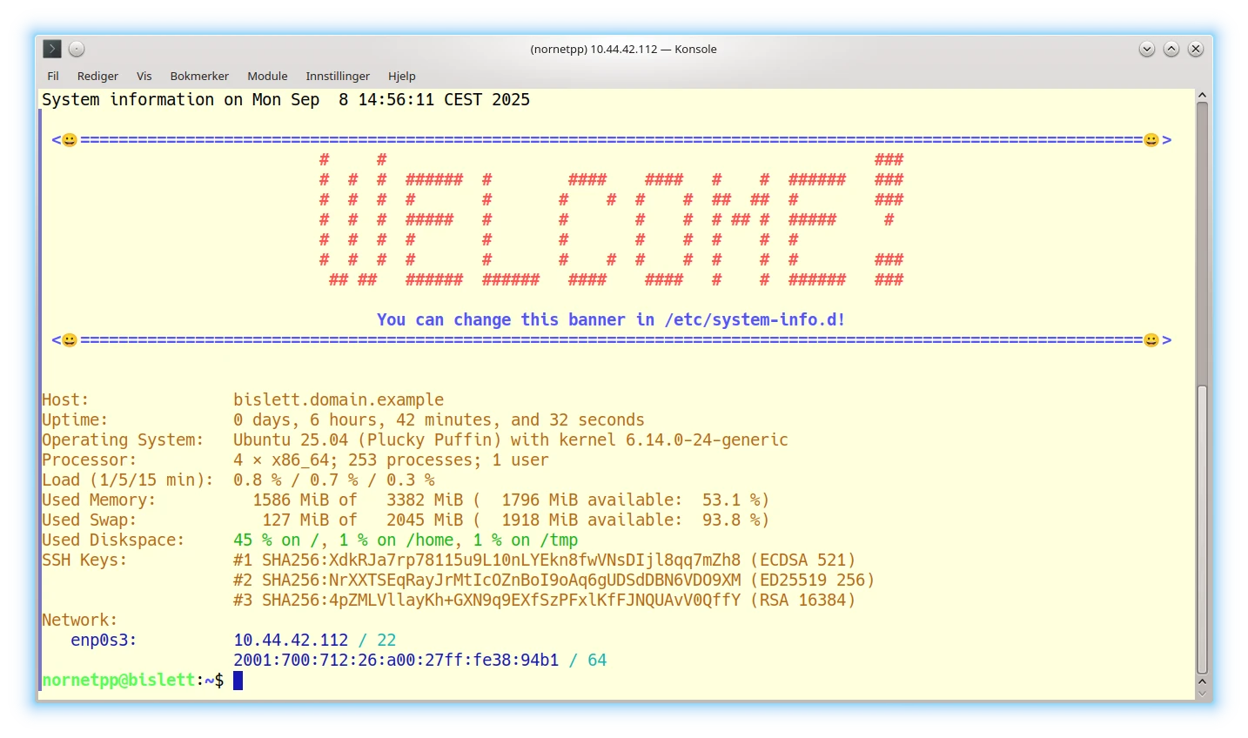Close the Konsole window
This screenshot has height=738, width=1248.
click(1196, 49)
